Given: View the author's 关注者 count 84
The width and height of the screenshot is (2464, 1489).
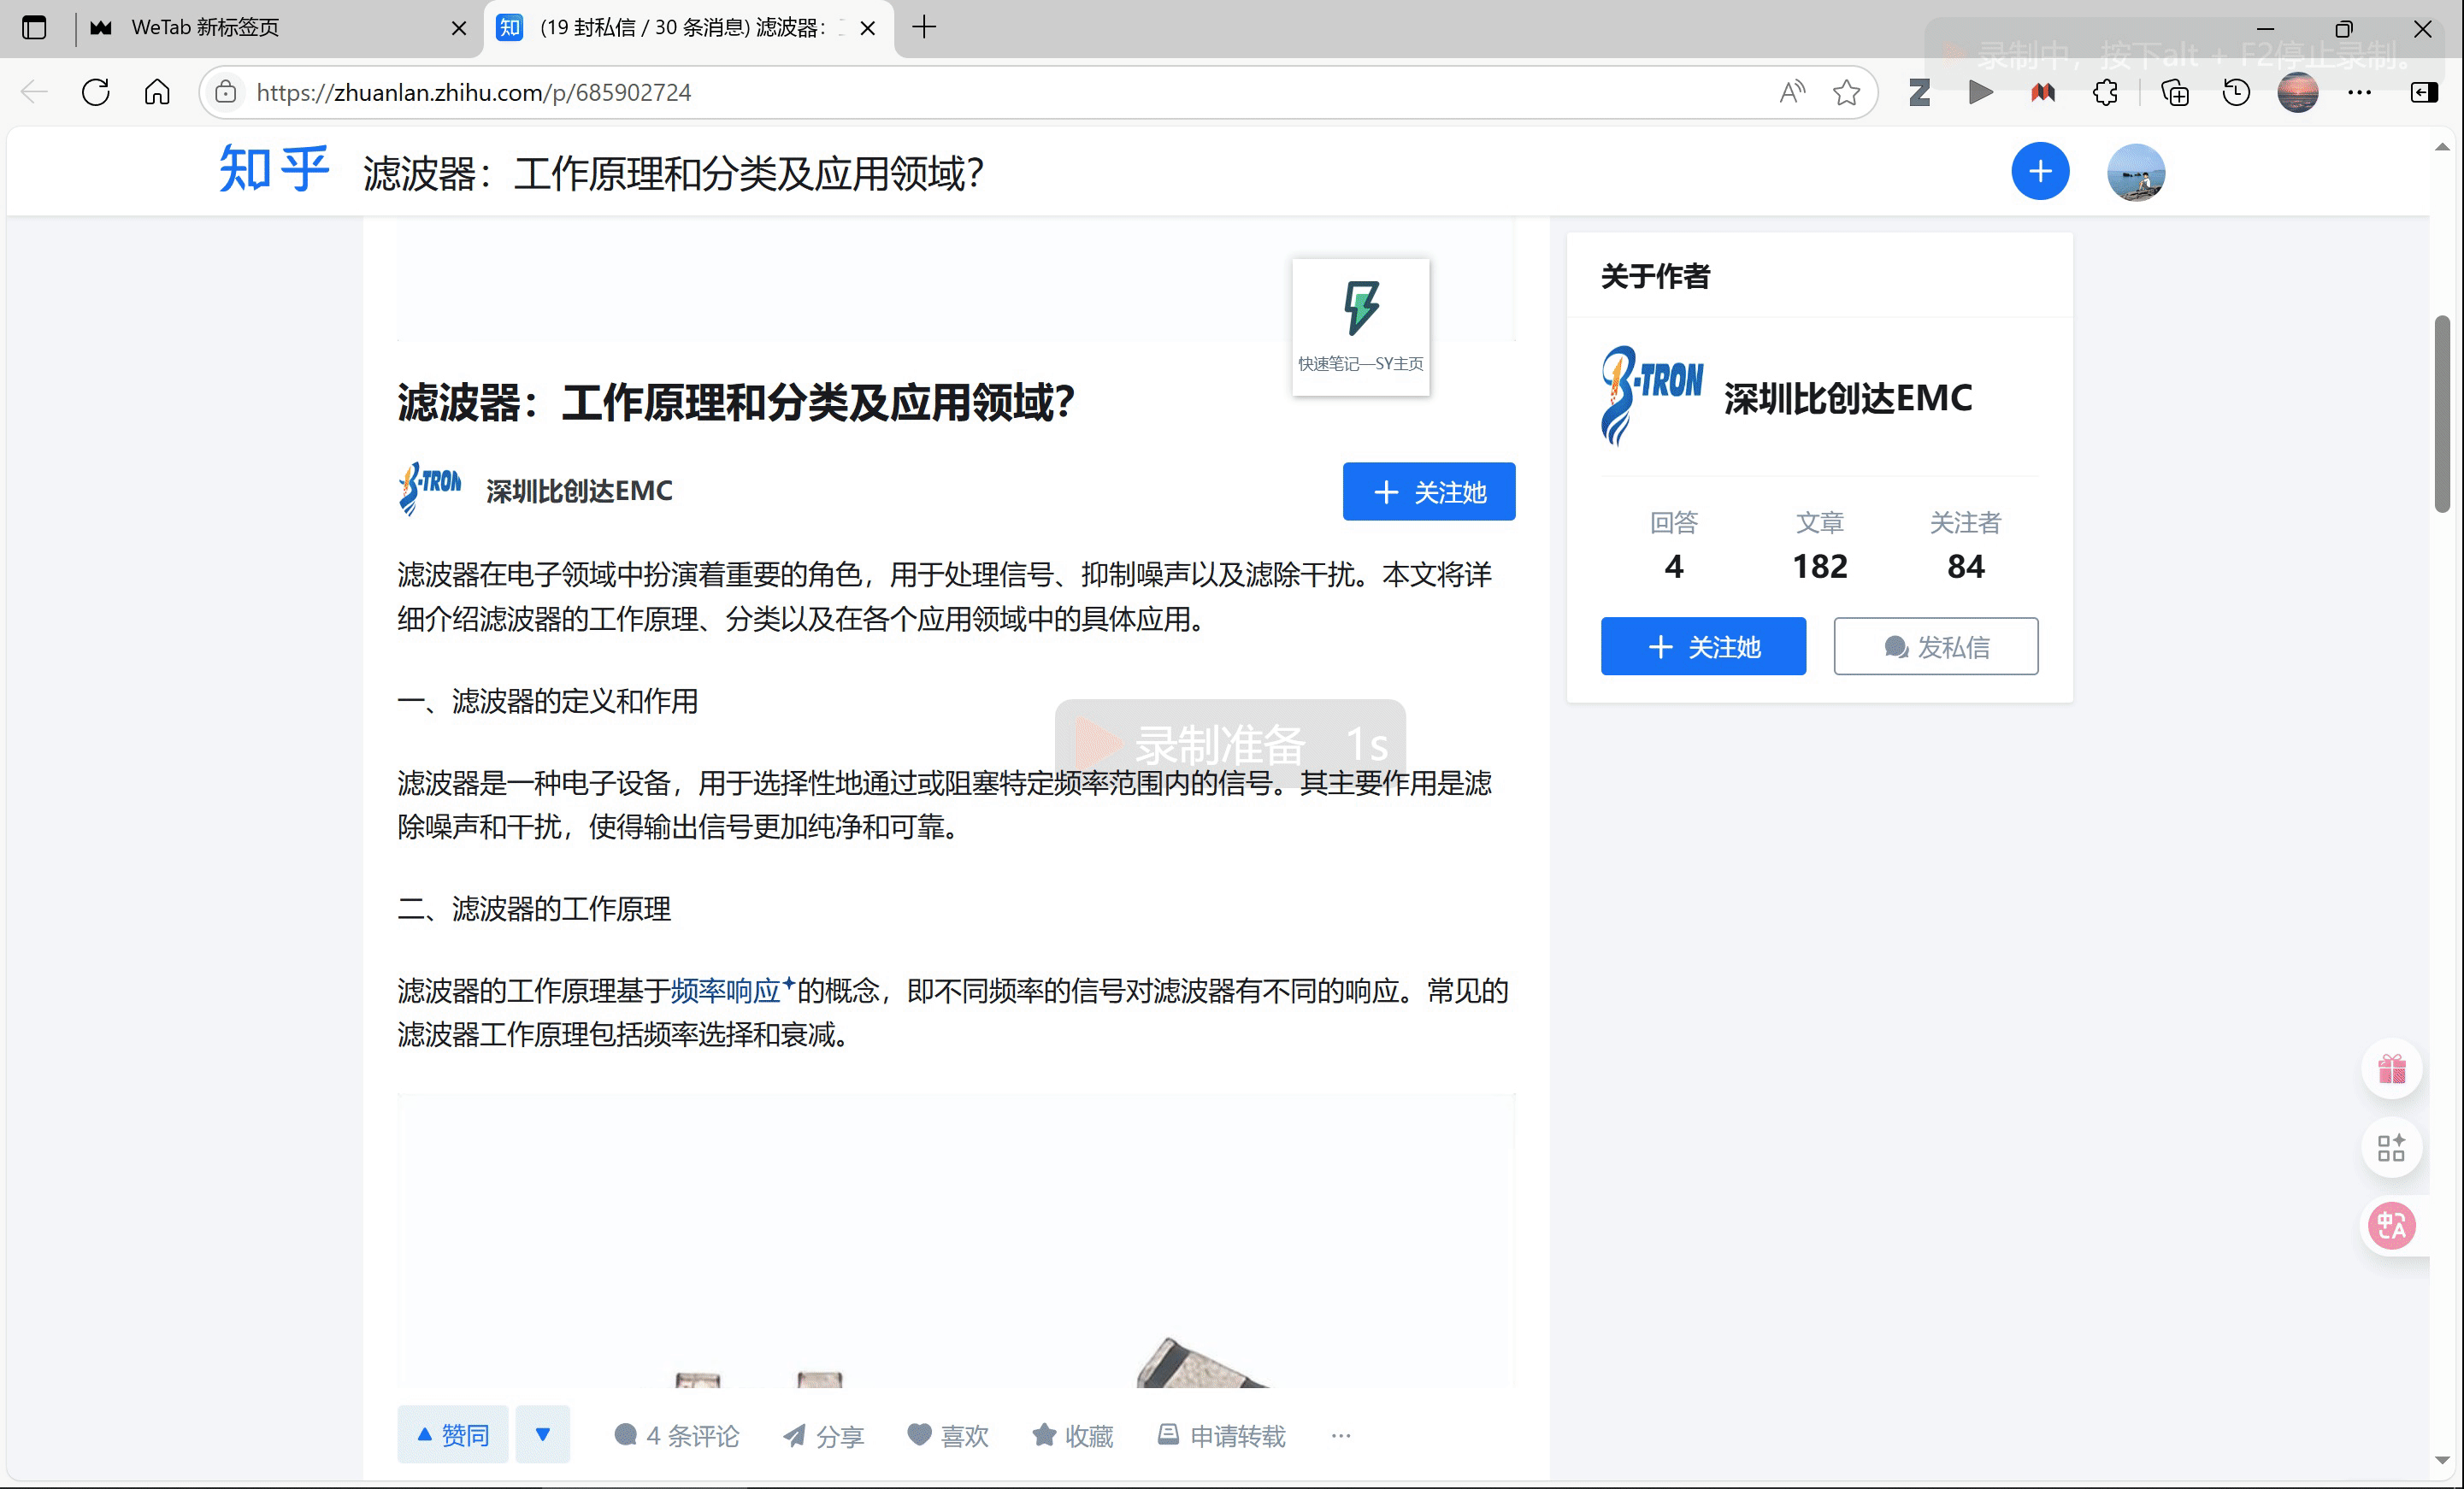Looking at the screenshot, I should (x=1965, y=545).
